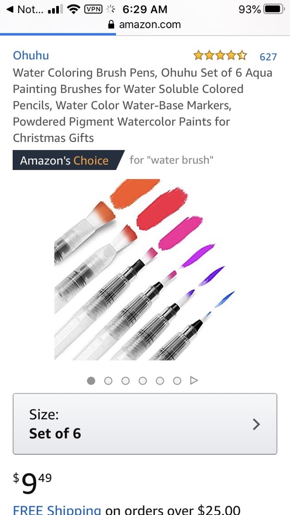Select the sixth image carousel dot
Viewport: 290px width, 515px height.
pyautogui.click(x=177, y=381)
